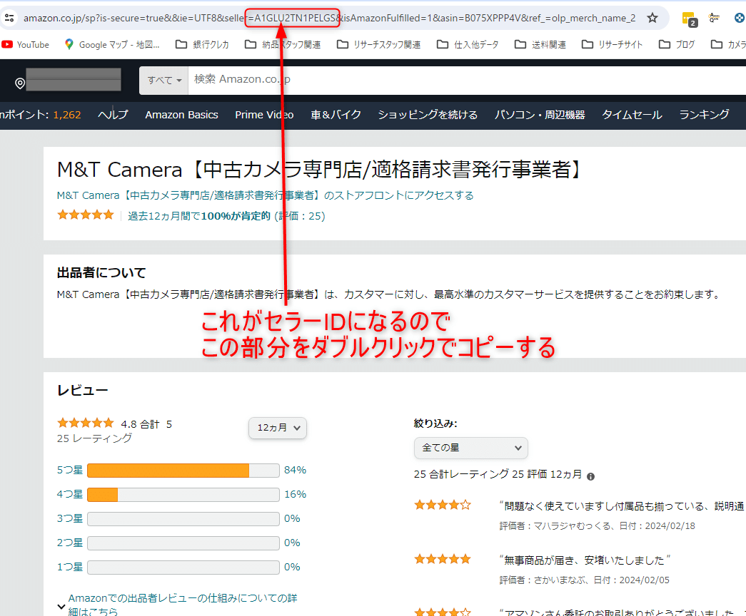Screen dimensions: 746x616
Task: Click the info icon beside 12ヵ月 rating summary
Action: tap(590, 476)
